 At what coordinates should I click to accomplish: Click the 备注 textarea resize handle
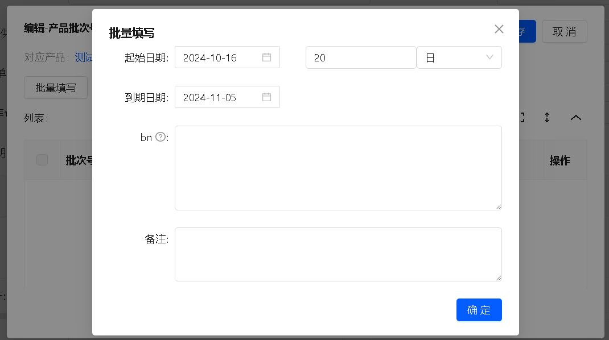click(x=499, y=278)
